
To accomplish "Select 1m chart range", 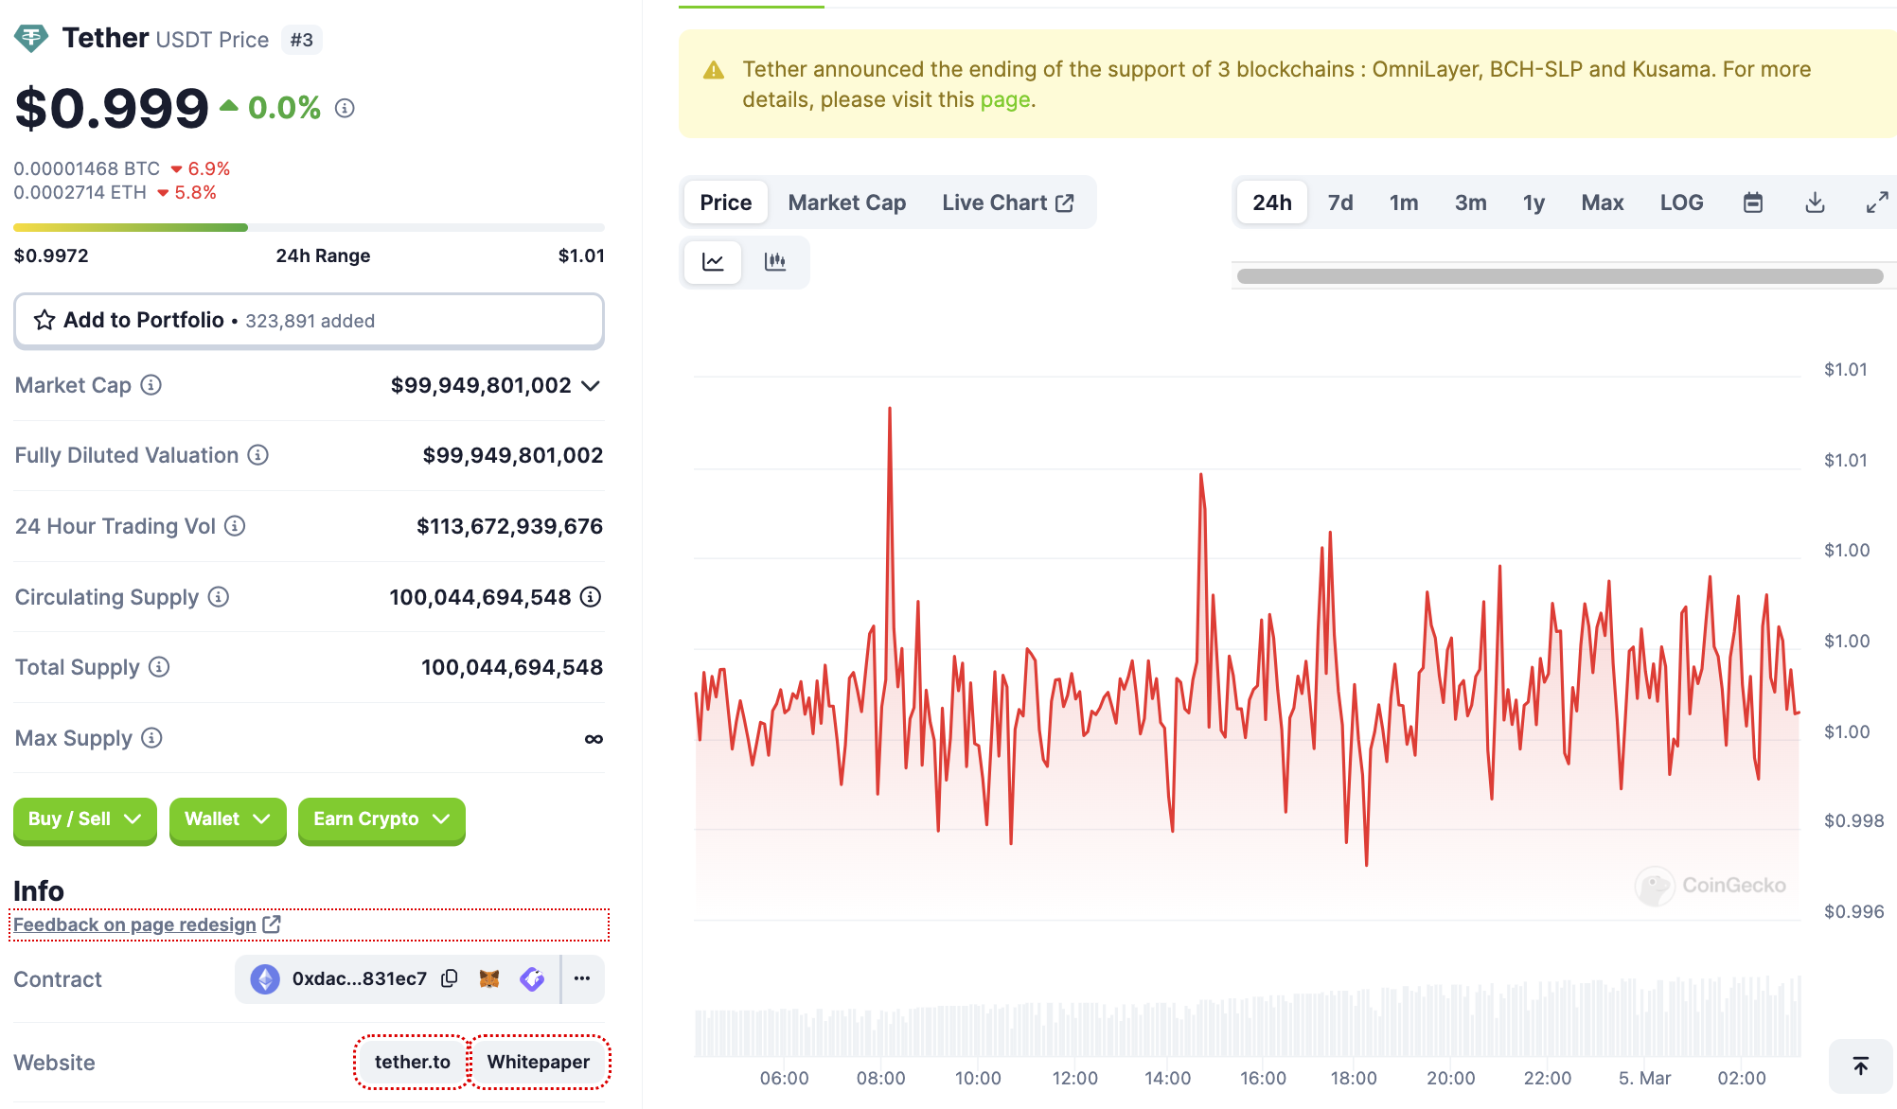I will tap(1404, 202).
